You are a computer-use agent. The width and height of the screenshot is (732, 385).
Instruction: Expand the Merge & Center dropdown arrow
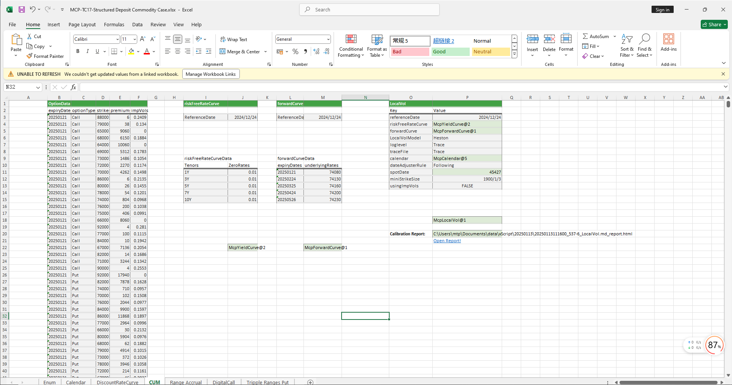click(266, 52)
